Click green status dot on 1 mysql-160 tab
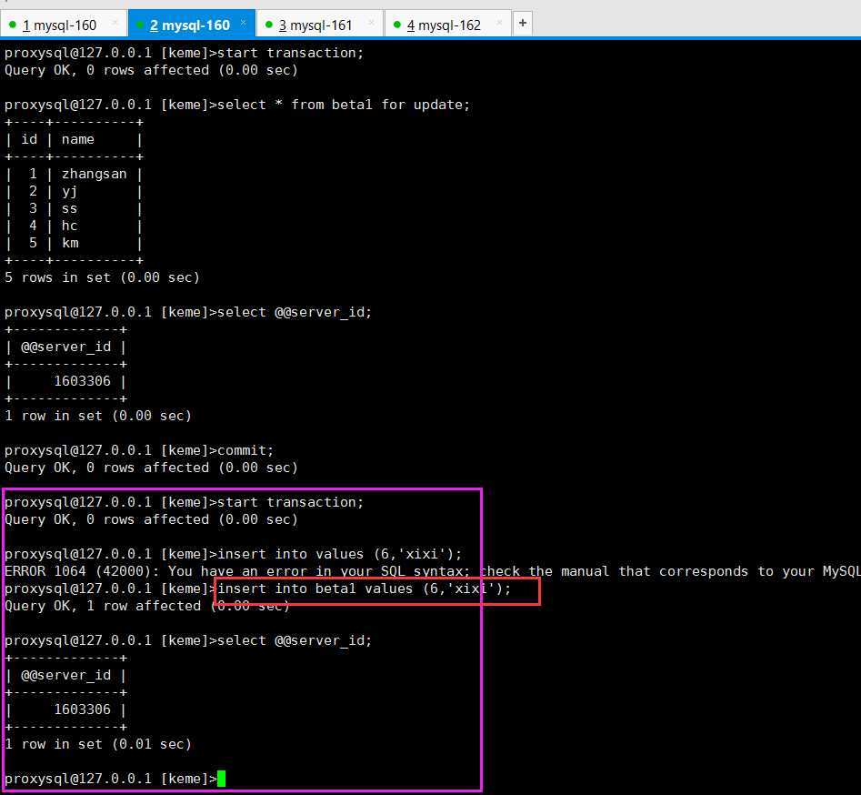861x795 pixels. tap(13, 25)
